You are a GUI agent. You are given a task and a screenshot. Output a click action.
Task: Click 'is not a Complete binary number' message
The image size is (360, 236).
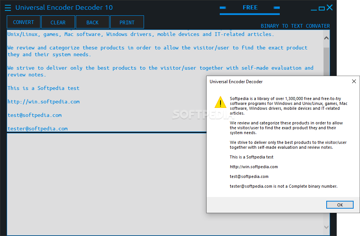click(305, 186)
